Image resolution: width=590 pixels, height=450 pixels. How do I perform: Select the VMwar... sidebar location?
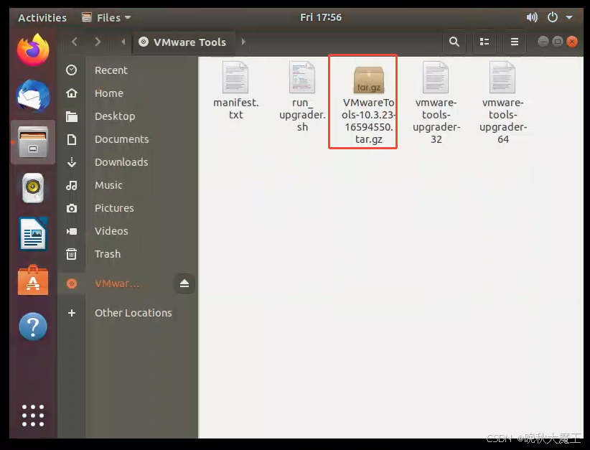pos(117,283)
